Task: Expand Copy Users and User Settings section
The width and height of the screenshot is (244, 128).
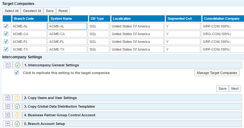Action: (x=8, y=98)
